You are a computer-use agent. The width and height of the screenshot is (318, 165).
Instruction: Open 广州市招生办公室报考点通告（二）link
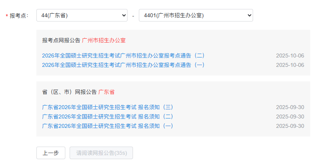pos(123,56)
